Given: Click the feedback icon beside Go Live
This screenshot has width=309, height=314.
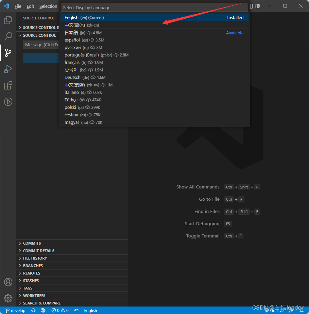Looking at the screenshot, I should click(x=291, y=311).
